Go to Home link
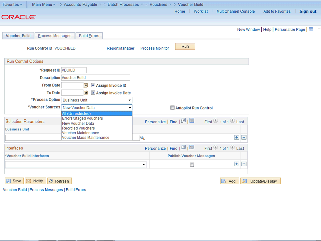 point(180,11)
